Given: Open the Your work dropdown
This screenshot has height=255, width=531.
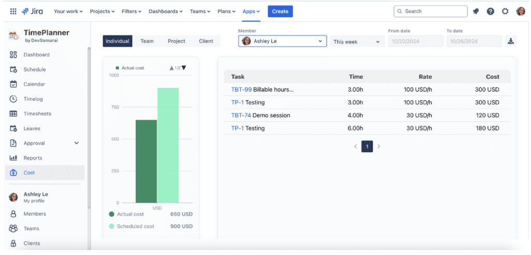Looking at the screenshot, I should 68,11.
